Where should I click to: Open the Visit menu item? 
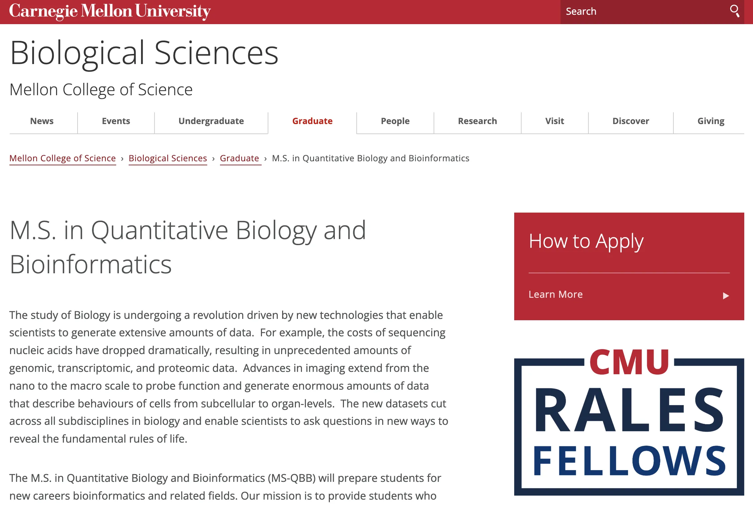[x=555, y=121]
